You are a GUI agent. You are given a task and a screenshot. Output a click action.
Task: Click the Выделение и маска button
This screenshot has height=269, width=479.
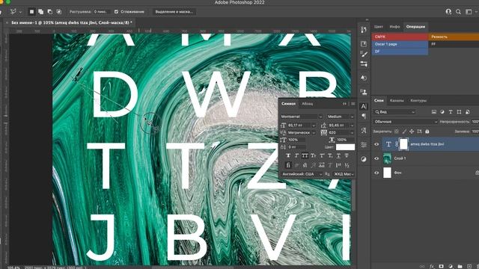pyautogui.click(x=174, y=12)
